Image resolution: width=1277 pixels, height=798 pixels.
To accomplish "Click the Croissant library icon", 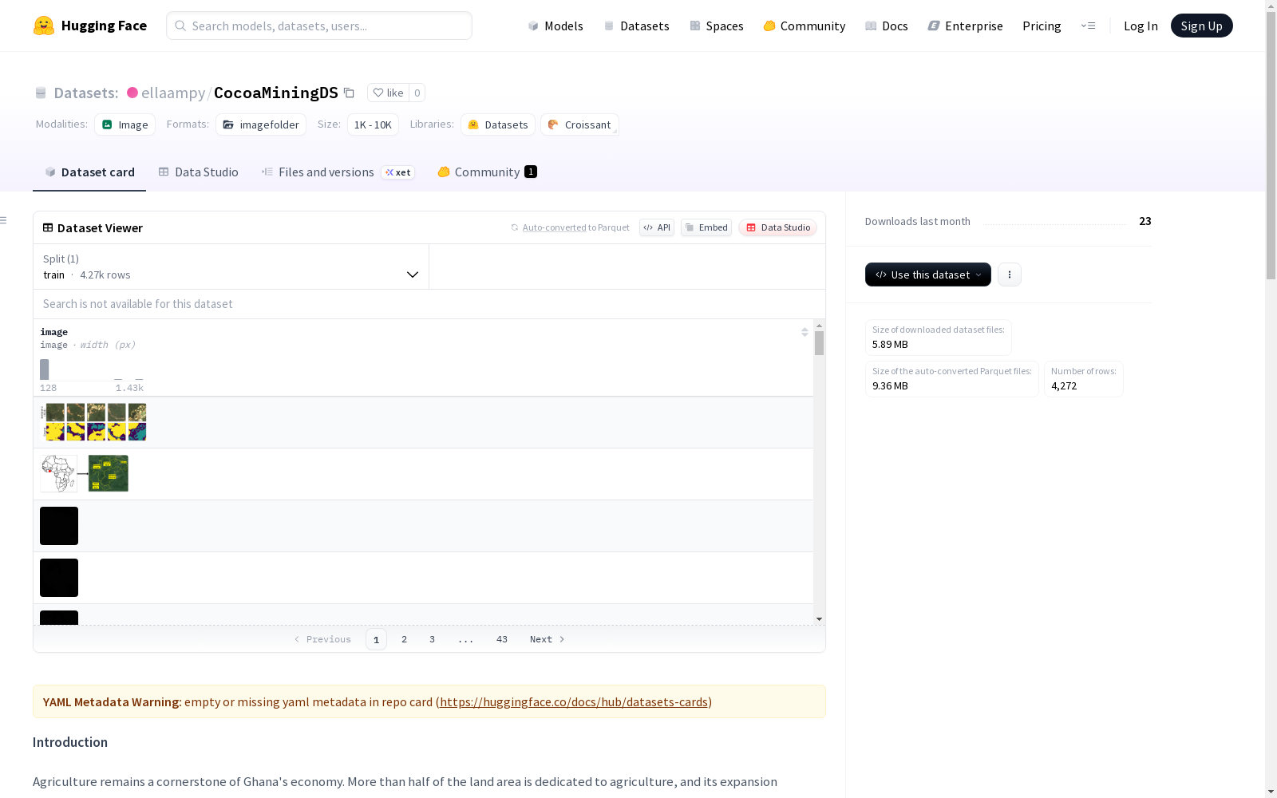I will coord(553,124).
